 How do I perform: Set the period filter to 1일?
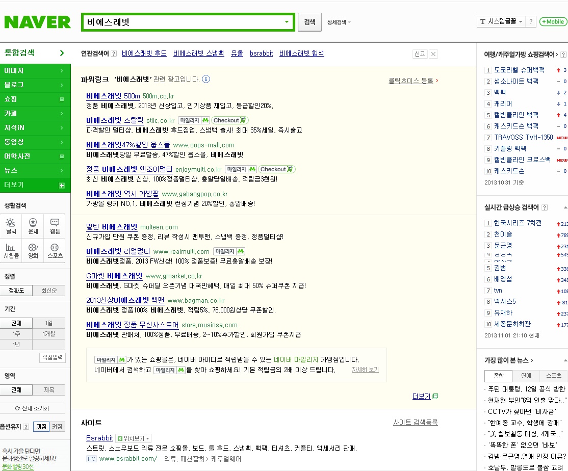pos(49,323)
